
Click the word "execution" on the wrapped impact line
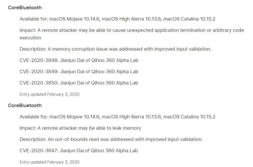30,38
